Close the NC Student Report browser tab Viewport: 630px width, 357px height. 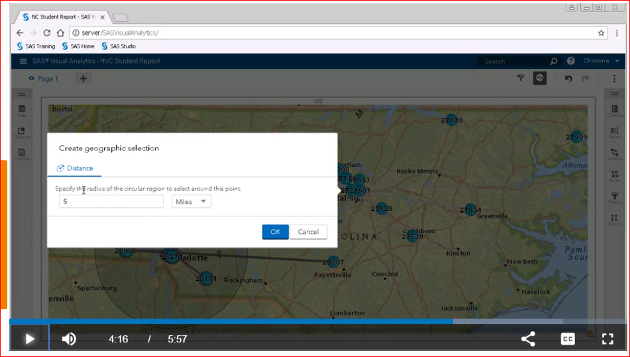pos(103,17)
